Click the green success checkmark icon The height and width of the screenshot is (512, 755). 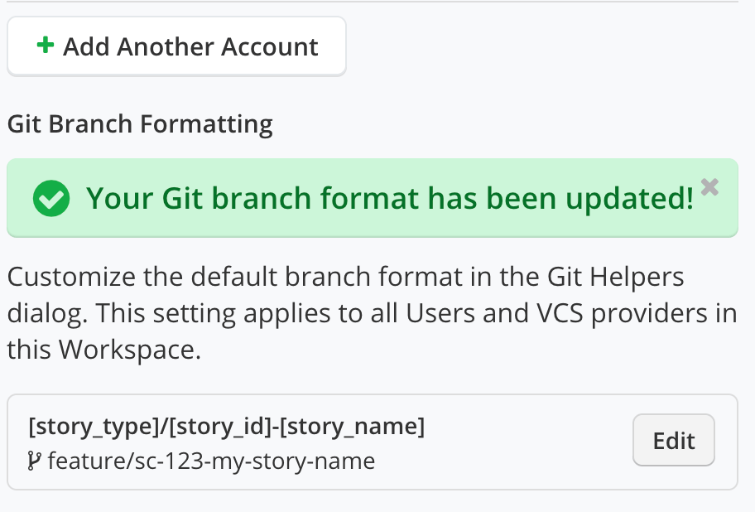click(50, 199)
